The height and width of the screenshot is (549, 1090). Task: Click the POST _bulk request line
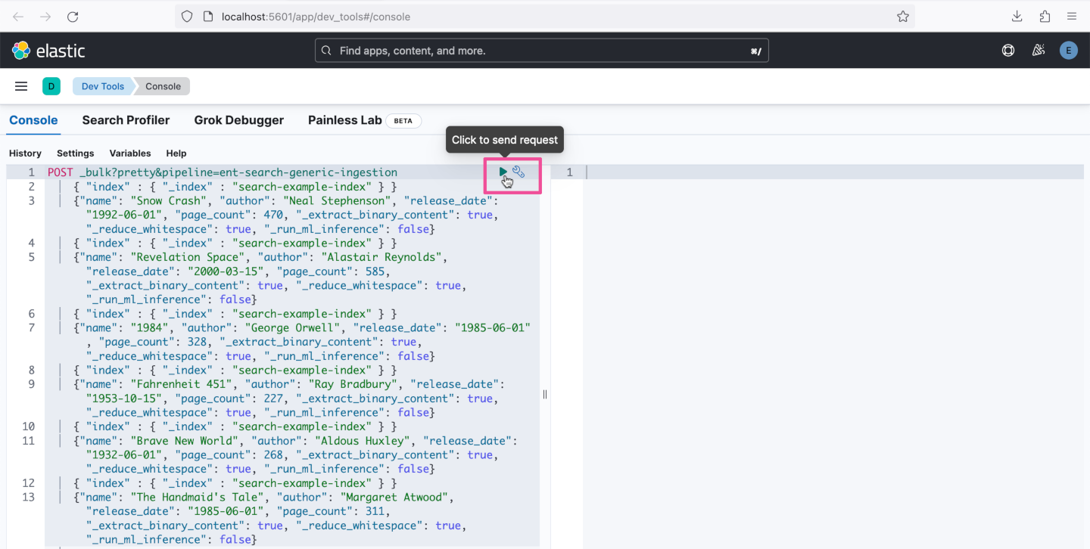tap(223, 172)
